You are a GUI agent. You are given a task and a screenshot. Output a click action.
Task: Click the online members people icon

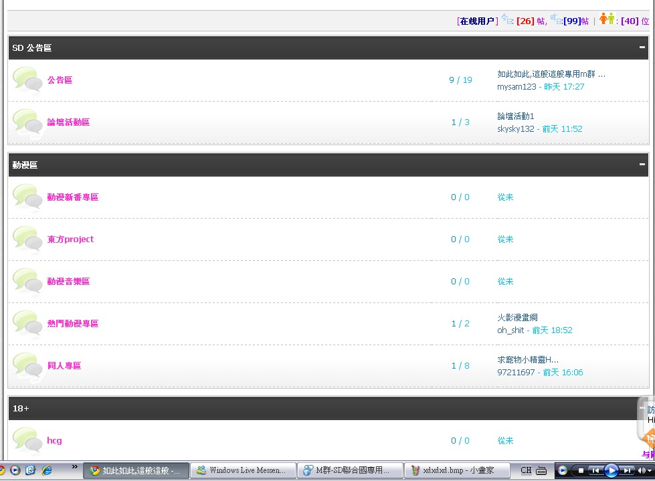[606, 19]
